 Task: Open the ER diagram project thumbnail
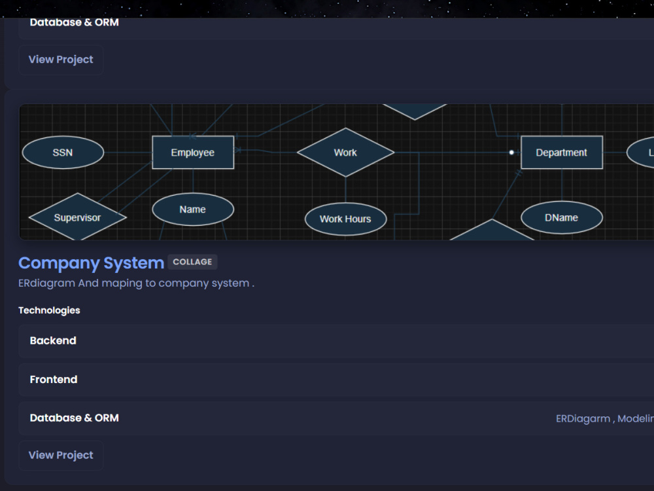pos(337,172)
